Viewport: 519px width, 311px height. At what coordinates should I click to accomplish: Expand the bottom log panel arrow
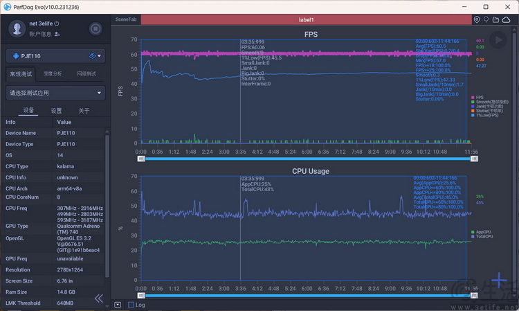click(x=118, y=304)
